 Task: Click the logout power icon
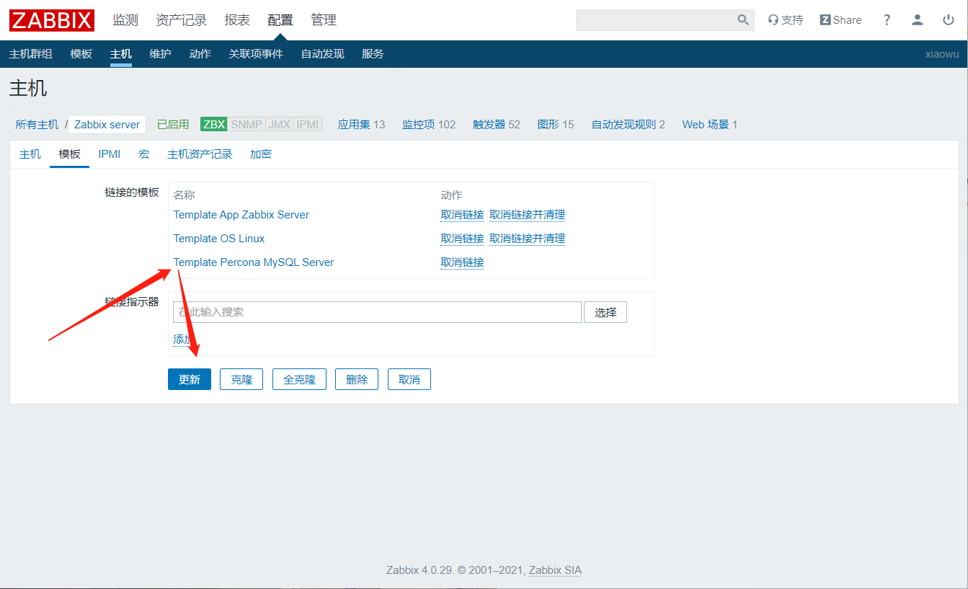[x=949, y=20]
